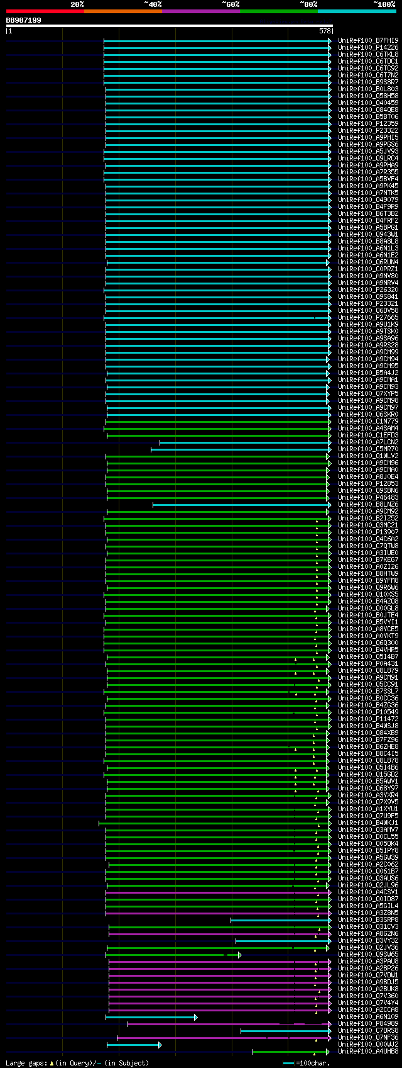The height and width of the screenshot is (1068, 402).
Task: Click the orange ~40% legend segment
Action: coord(122,11)
